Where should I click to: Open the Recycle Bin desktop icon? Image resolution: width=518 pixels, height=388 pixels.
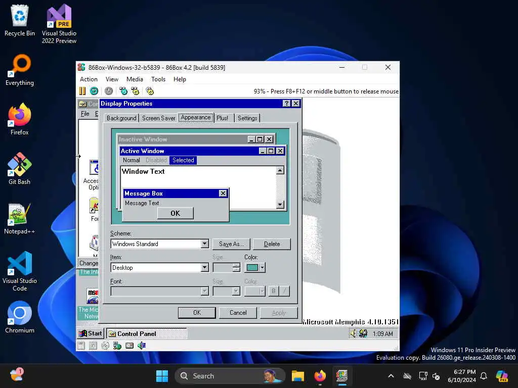coord(20,20)
